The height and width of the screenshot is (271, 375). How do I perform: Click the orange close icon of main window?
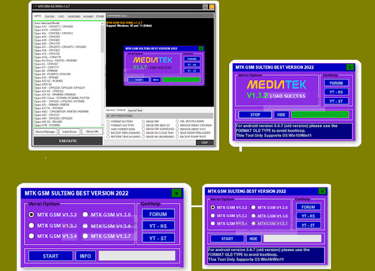point(212,6)
